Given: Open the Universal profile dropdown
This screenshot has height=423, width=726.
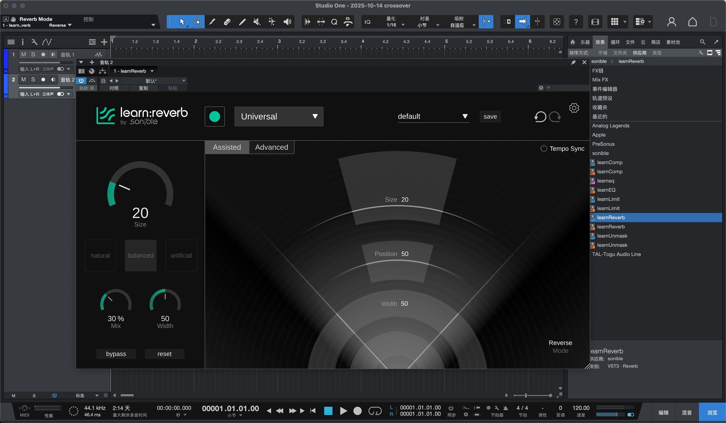Looking at the screenshot, I should pyautogui.click(x=279, y=116).
